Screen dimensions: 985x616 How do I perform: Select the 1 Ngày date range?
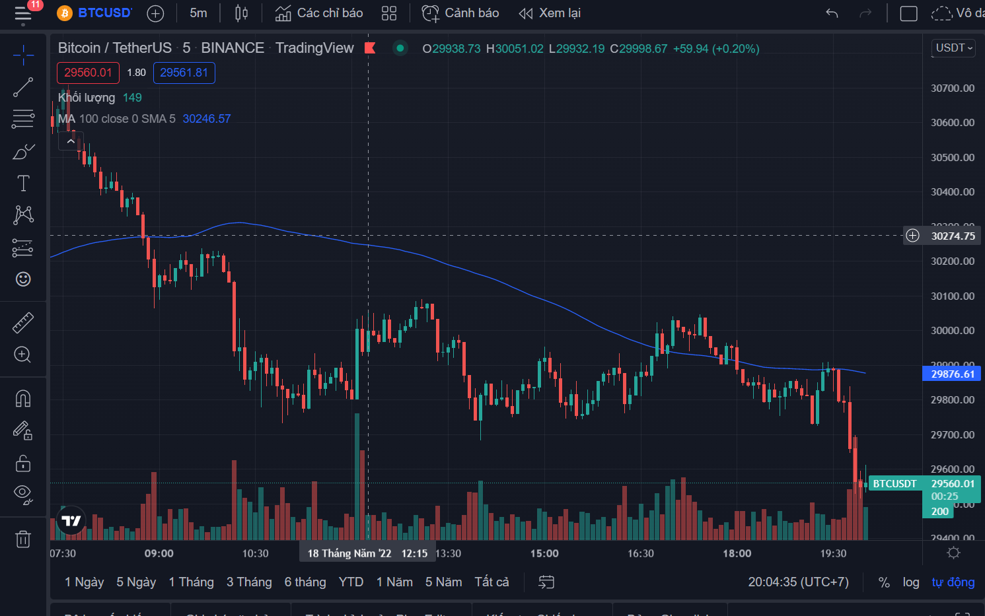85,582
